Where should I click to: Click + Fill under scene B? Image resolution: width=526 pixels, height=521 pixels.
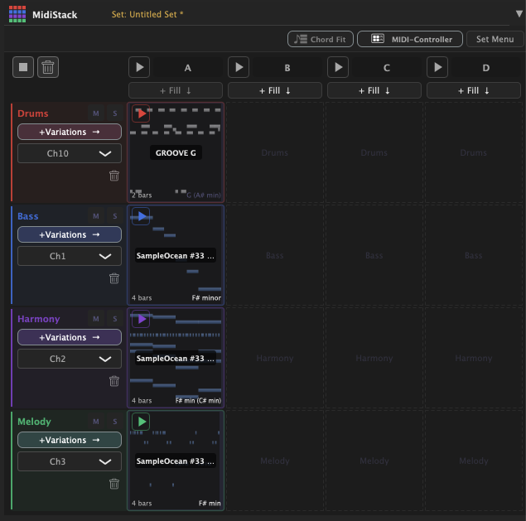(x=275, y=90)
